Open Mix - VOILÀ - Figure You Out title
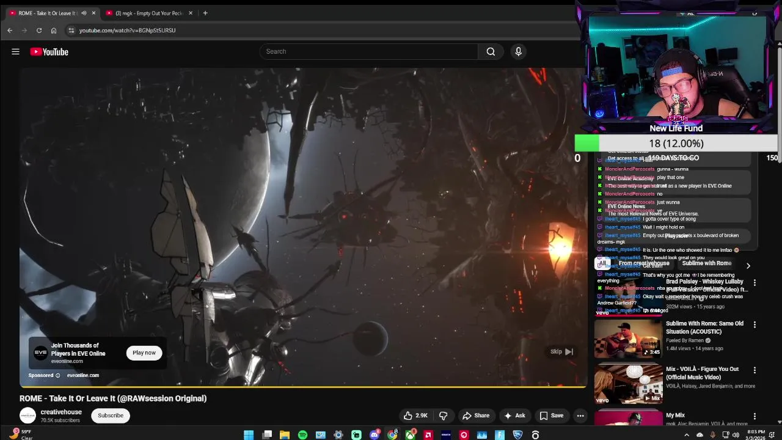 click(x=702, y=373)
